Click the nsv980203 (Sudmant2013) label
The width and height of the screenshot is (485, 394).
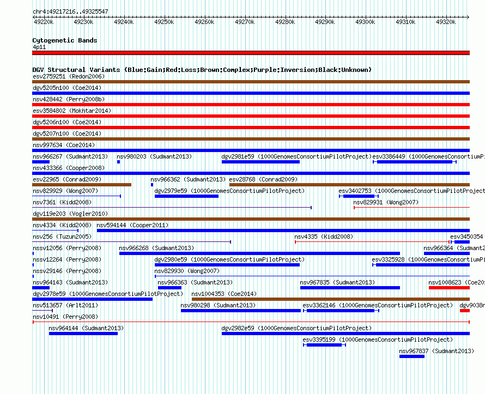pyautogui.click(x=154, y=156)
